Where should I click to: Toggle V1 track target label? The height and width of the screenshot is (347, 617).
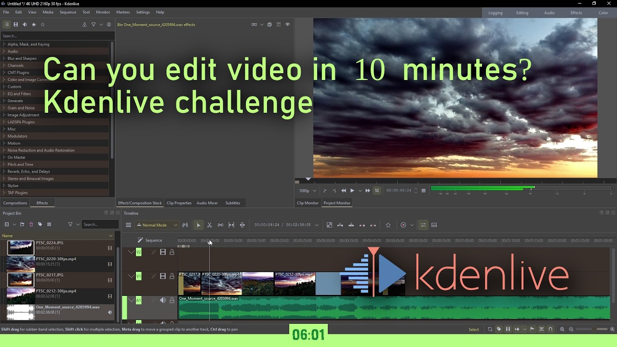139,276
